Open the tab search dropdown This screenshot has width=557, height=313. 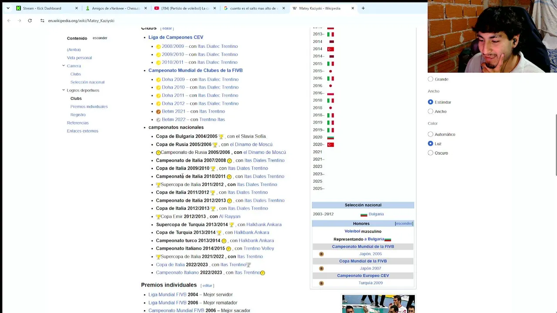coord(8,8)
